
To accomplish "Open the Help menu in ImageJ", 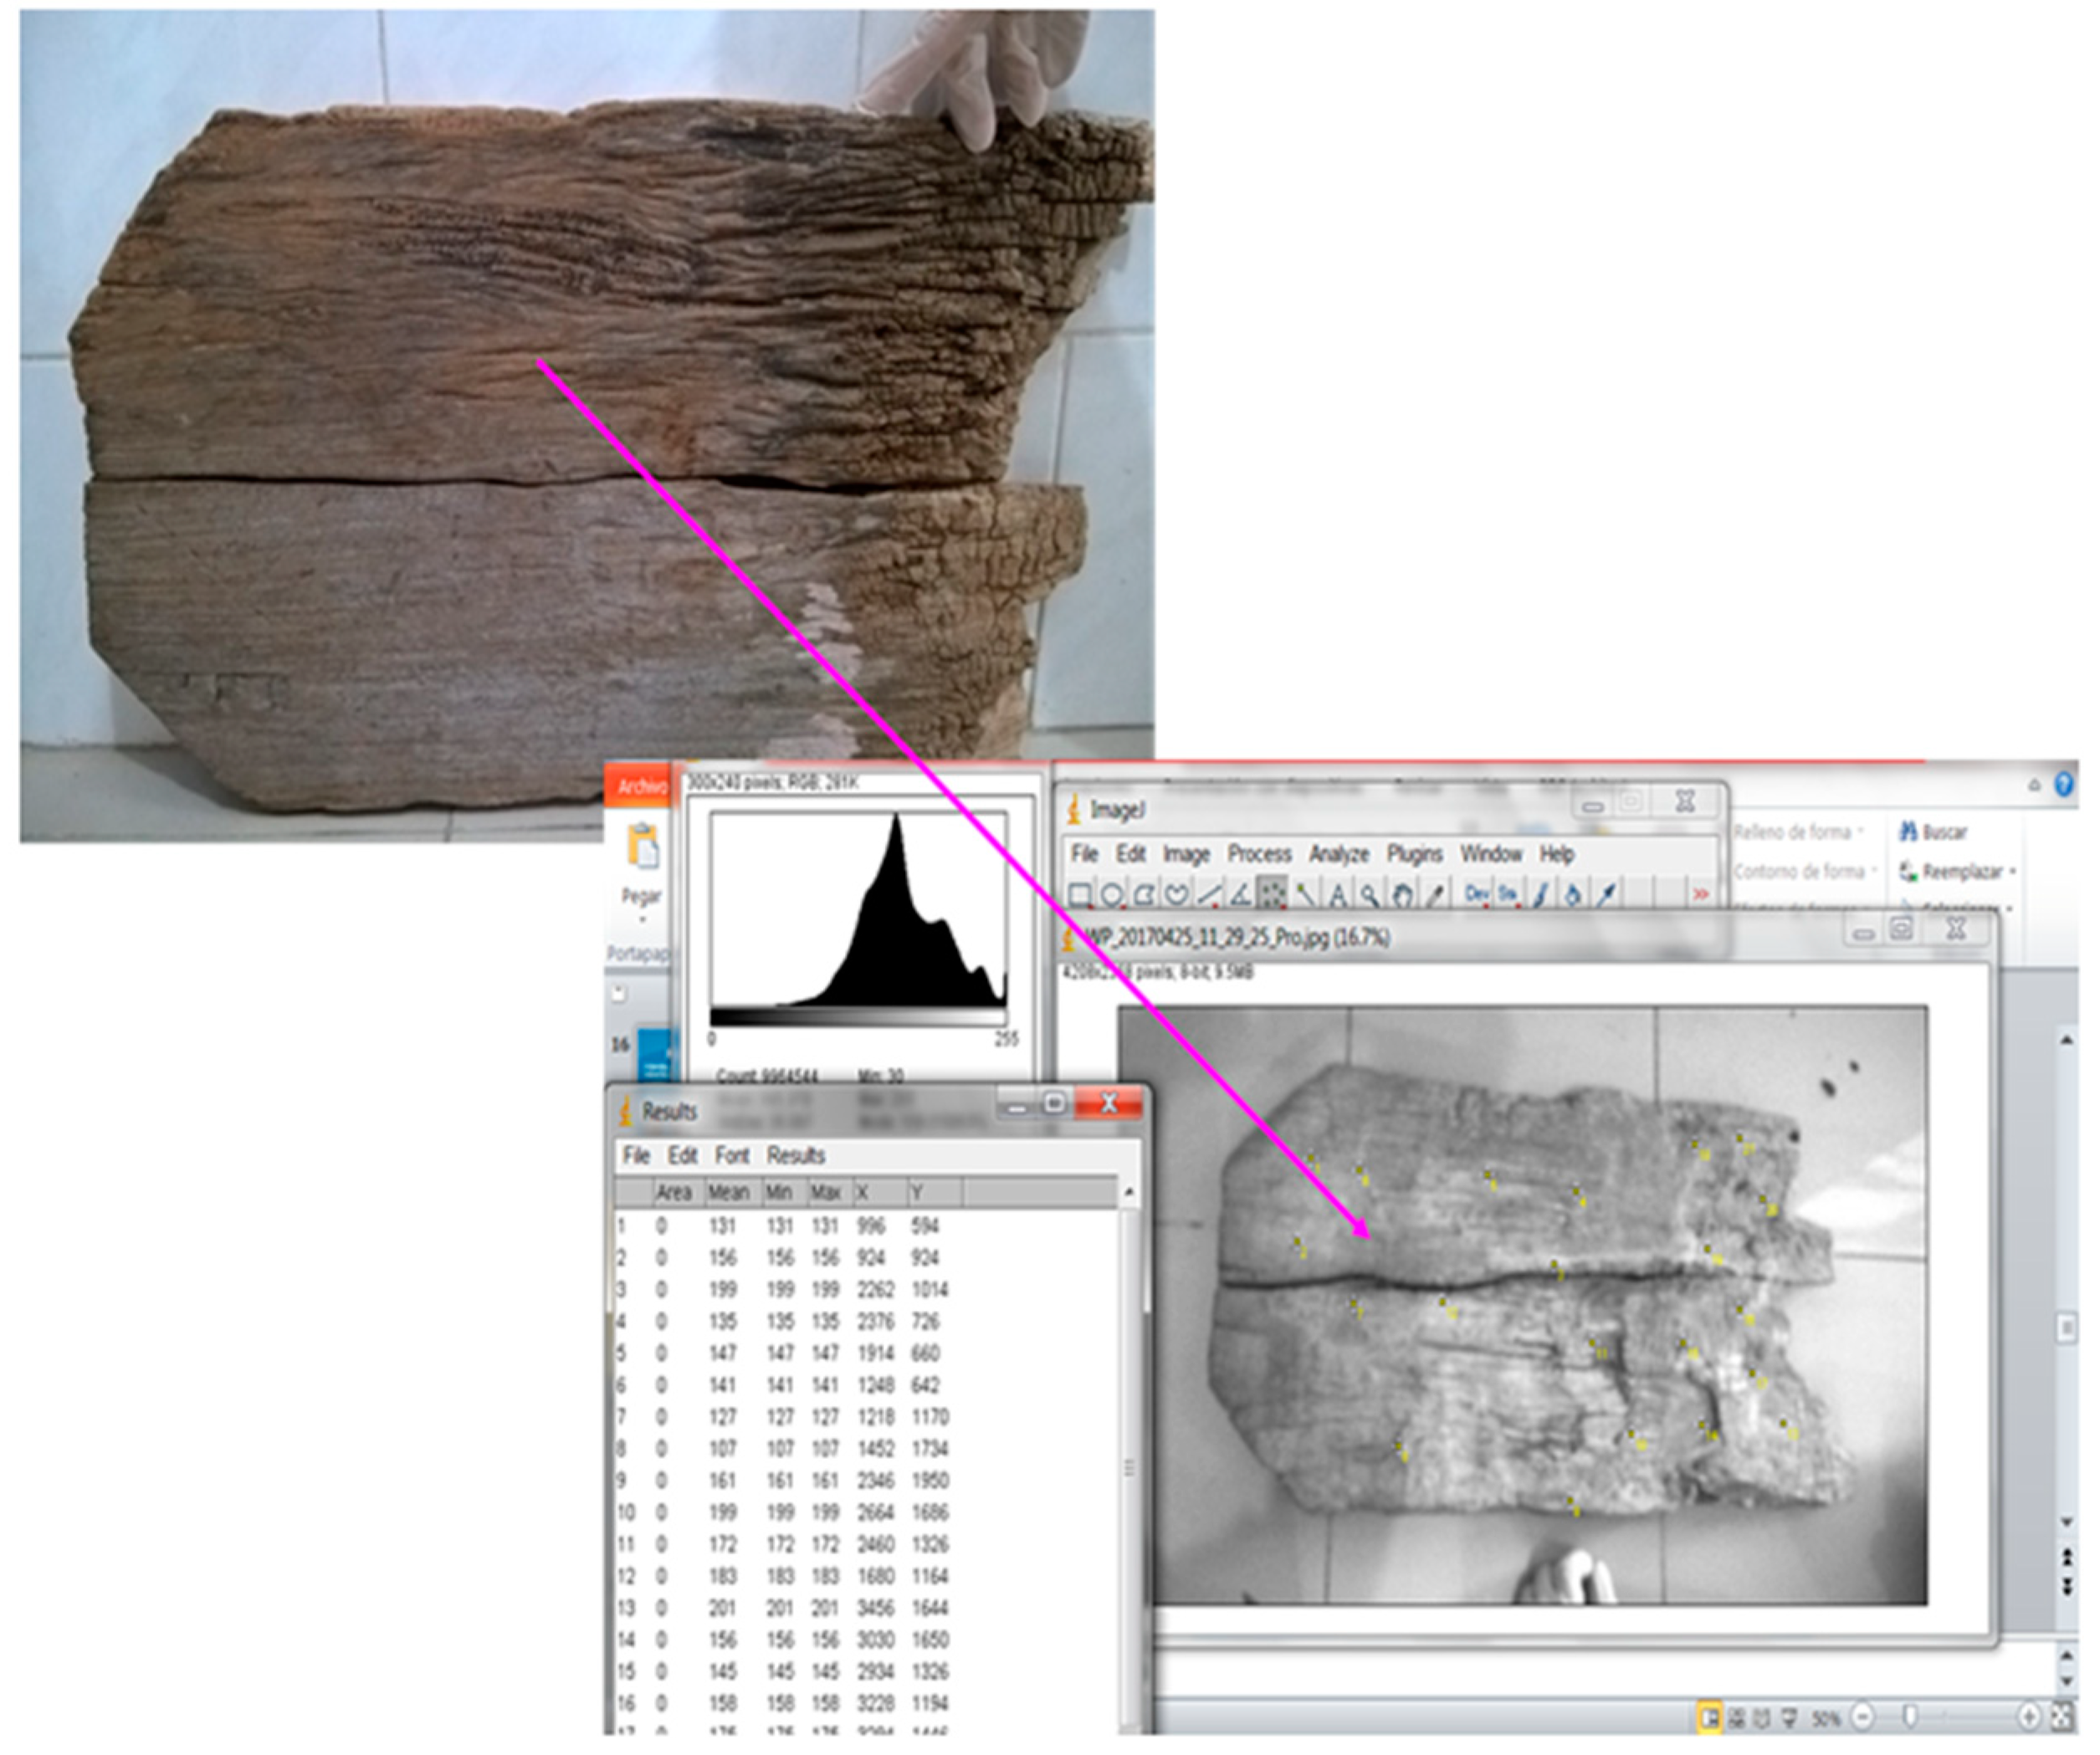I will 1556,855.
